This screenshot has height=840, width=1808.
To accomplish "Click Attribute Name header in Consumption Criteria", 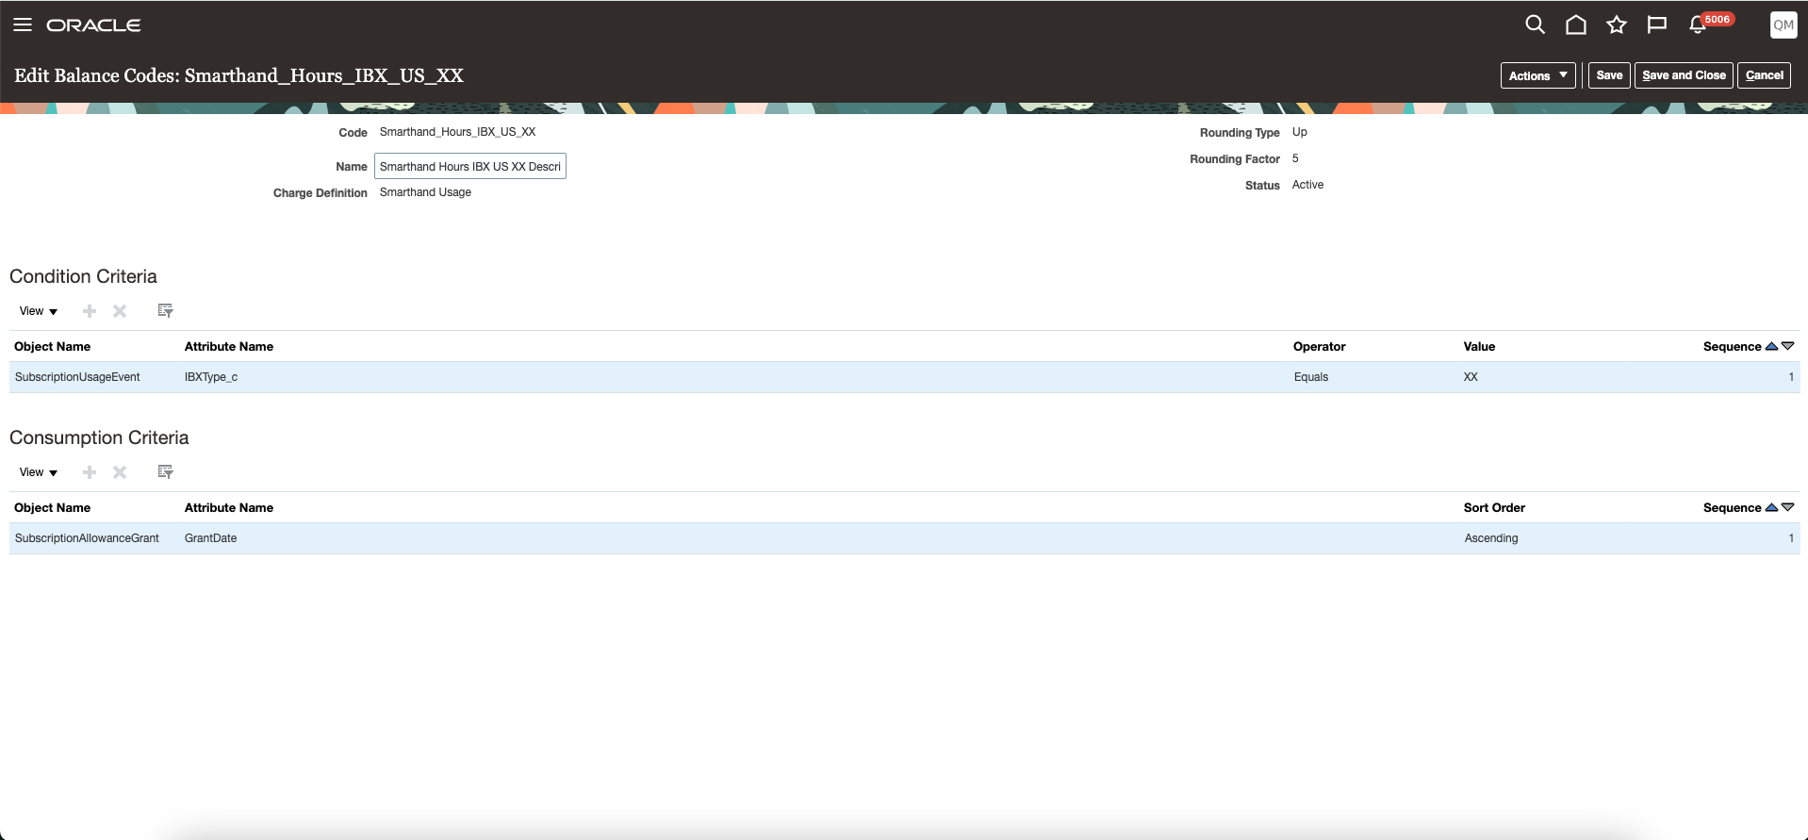I will 229,508.
